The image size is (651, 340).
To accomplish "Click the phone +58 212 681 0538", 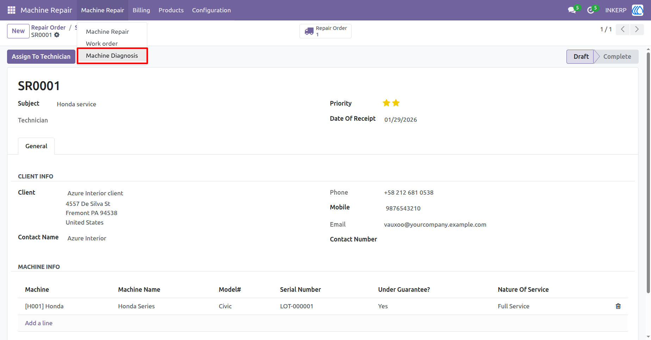I will pos(409,193).
